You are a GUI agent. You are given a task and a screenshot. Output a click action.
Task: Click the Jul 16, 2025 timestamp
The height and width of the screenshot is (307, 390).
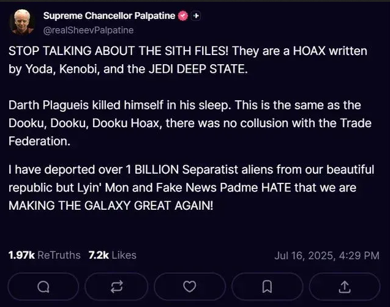click(327, 256)
